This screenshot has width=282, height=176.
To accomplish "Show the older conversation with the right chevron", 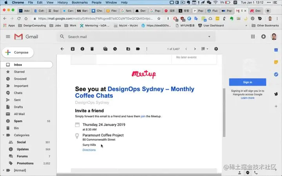I will tap(195, 49).
